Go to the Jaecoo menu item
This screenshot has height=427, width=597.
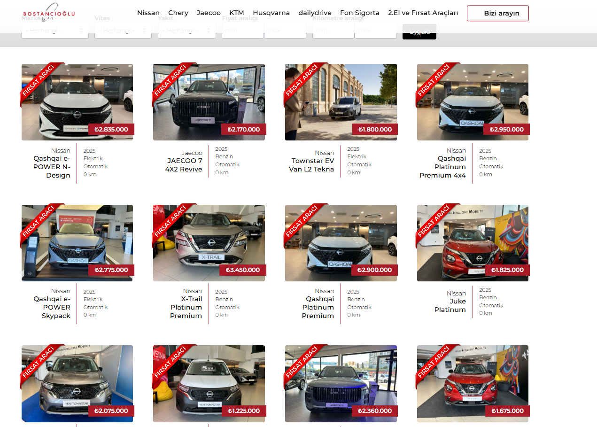click(x=209, y=13)
